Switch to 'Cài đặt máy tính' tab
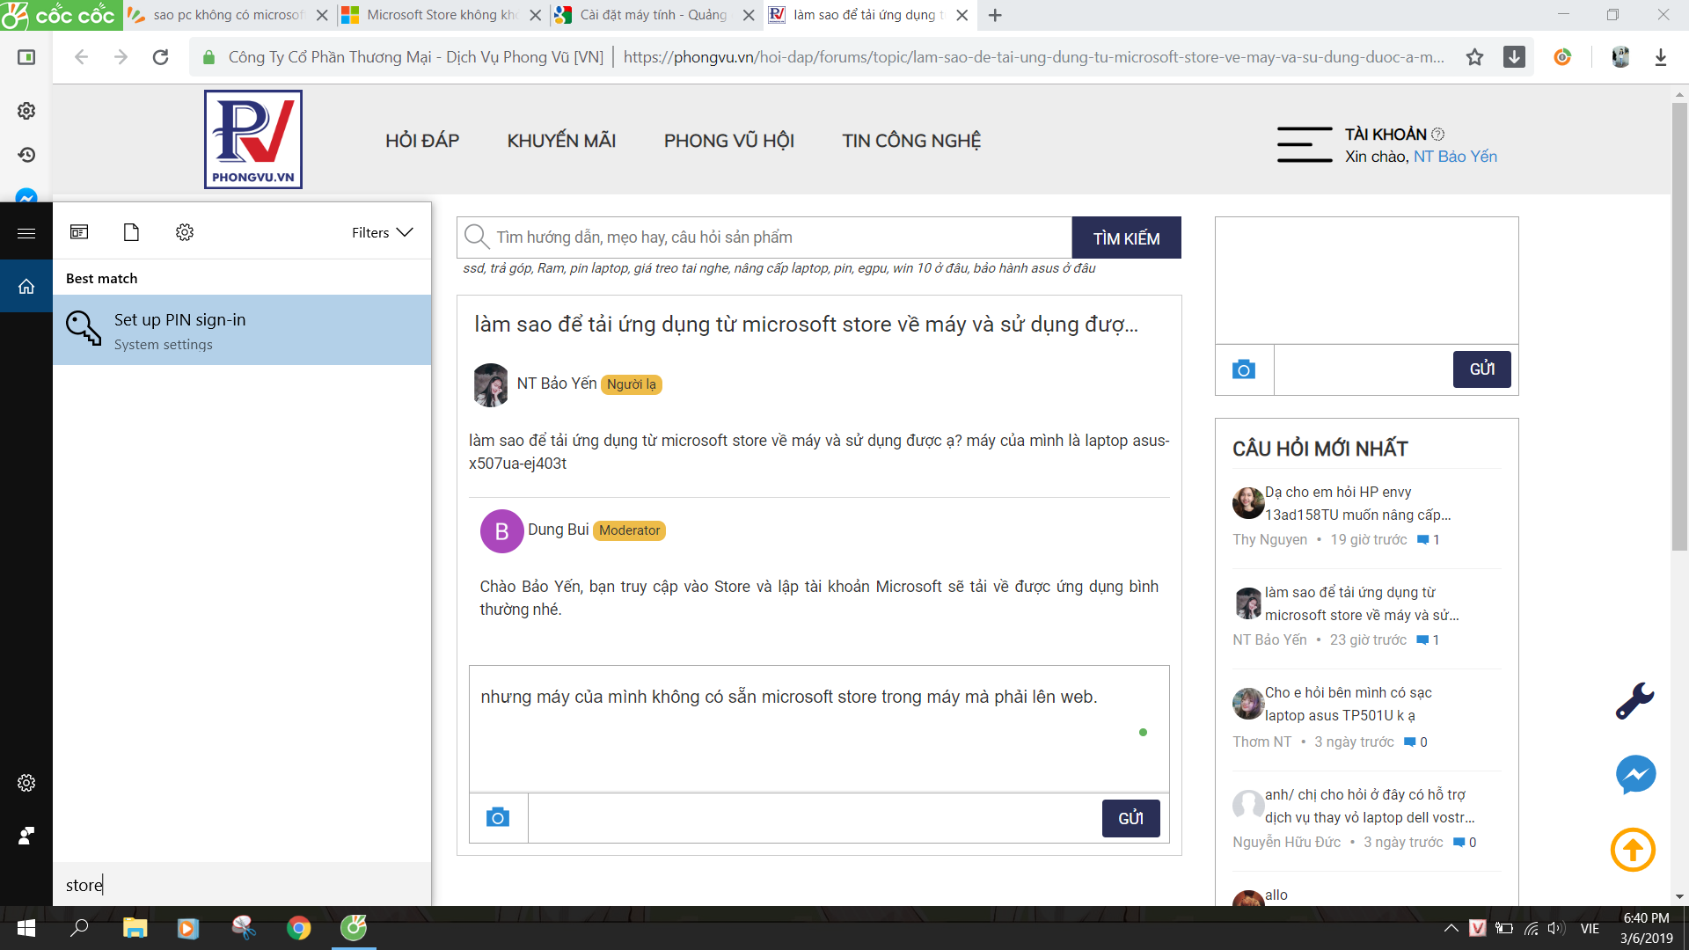Screen dimensions: 1689x950 coord(654,15)
